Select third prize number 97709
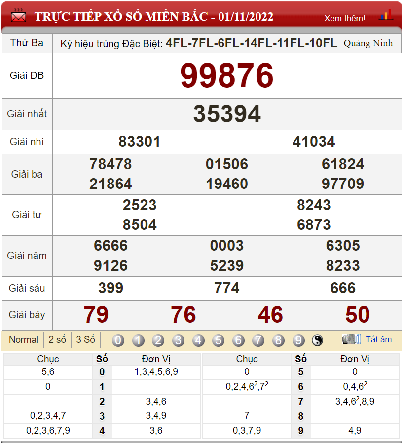The image size is (404, 443). click(343, 184)
